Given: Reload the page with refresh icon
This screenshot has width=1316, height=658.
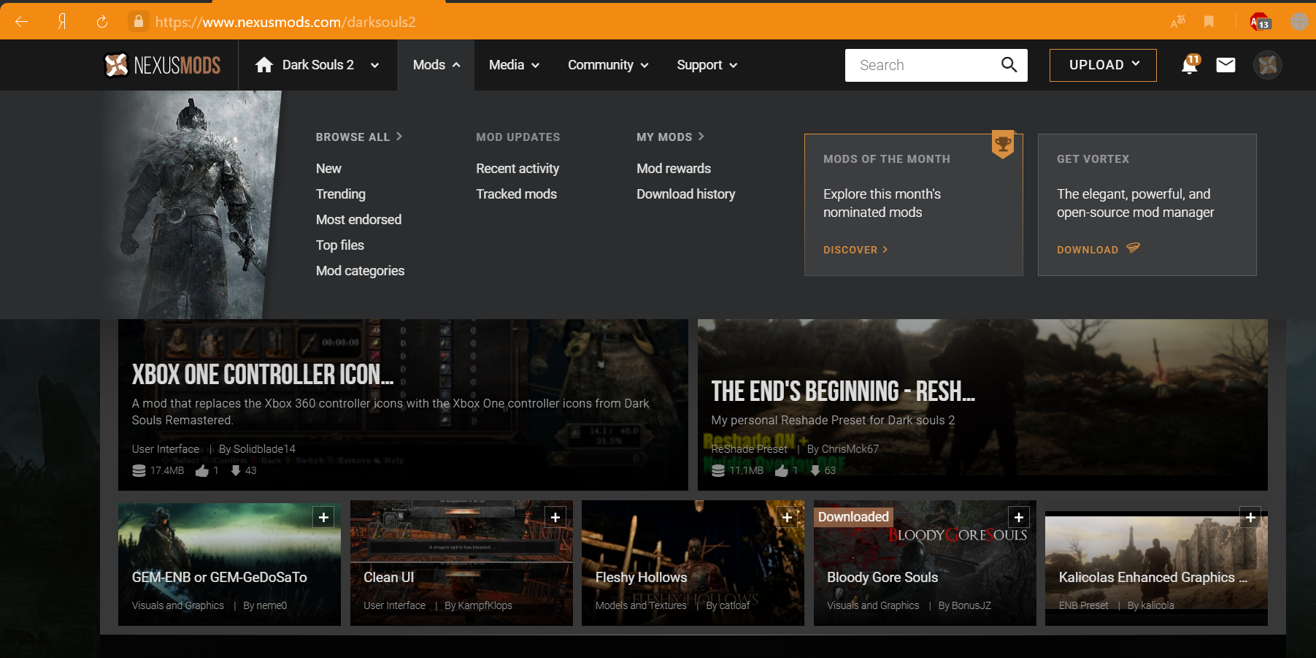Looking at the screenshot, I should (102, 22).
